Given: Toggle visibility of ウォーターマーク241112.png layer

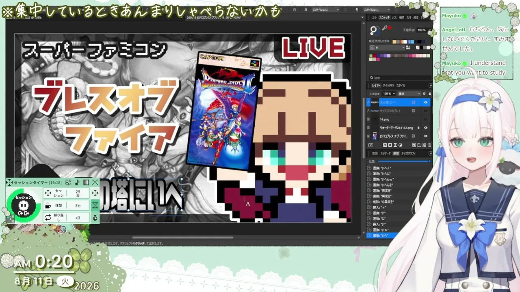Looking at the screenshot, I should [426, 128].
